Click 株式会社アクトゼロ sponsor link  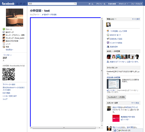pyautogui.click(x=128, y=117)
